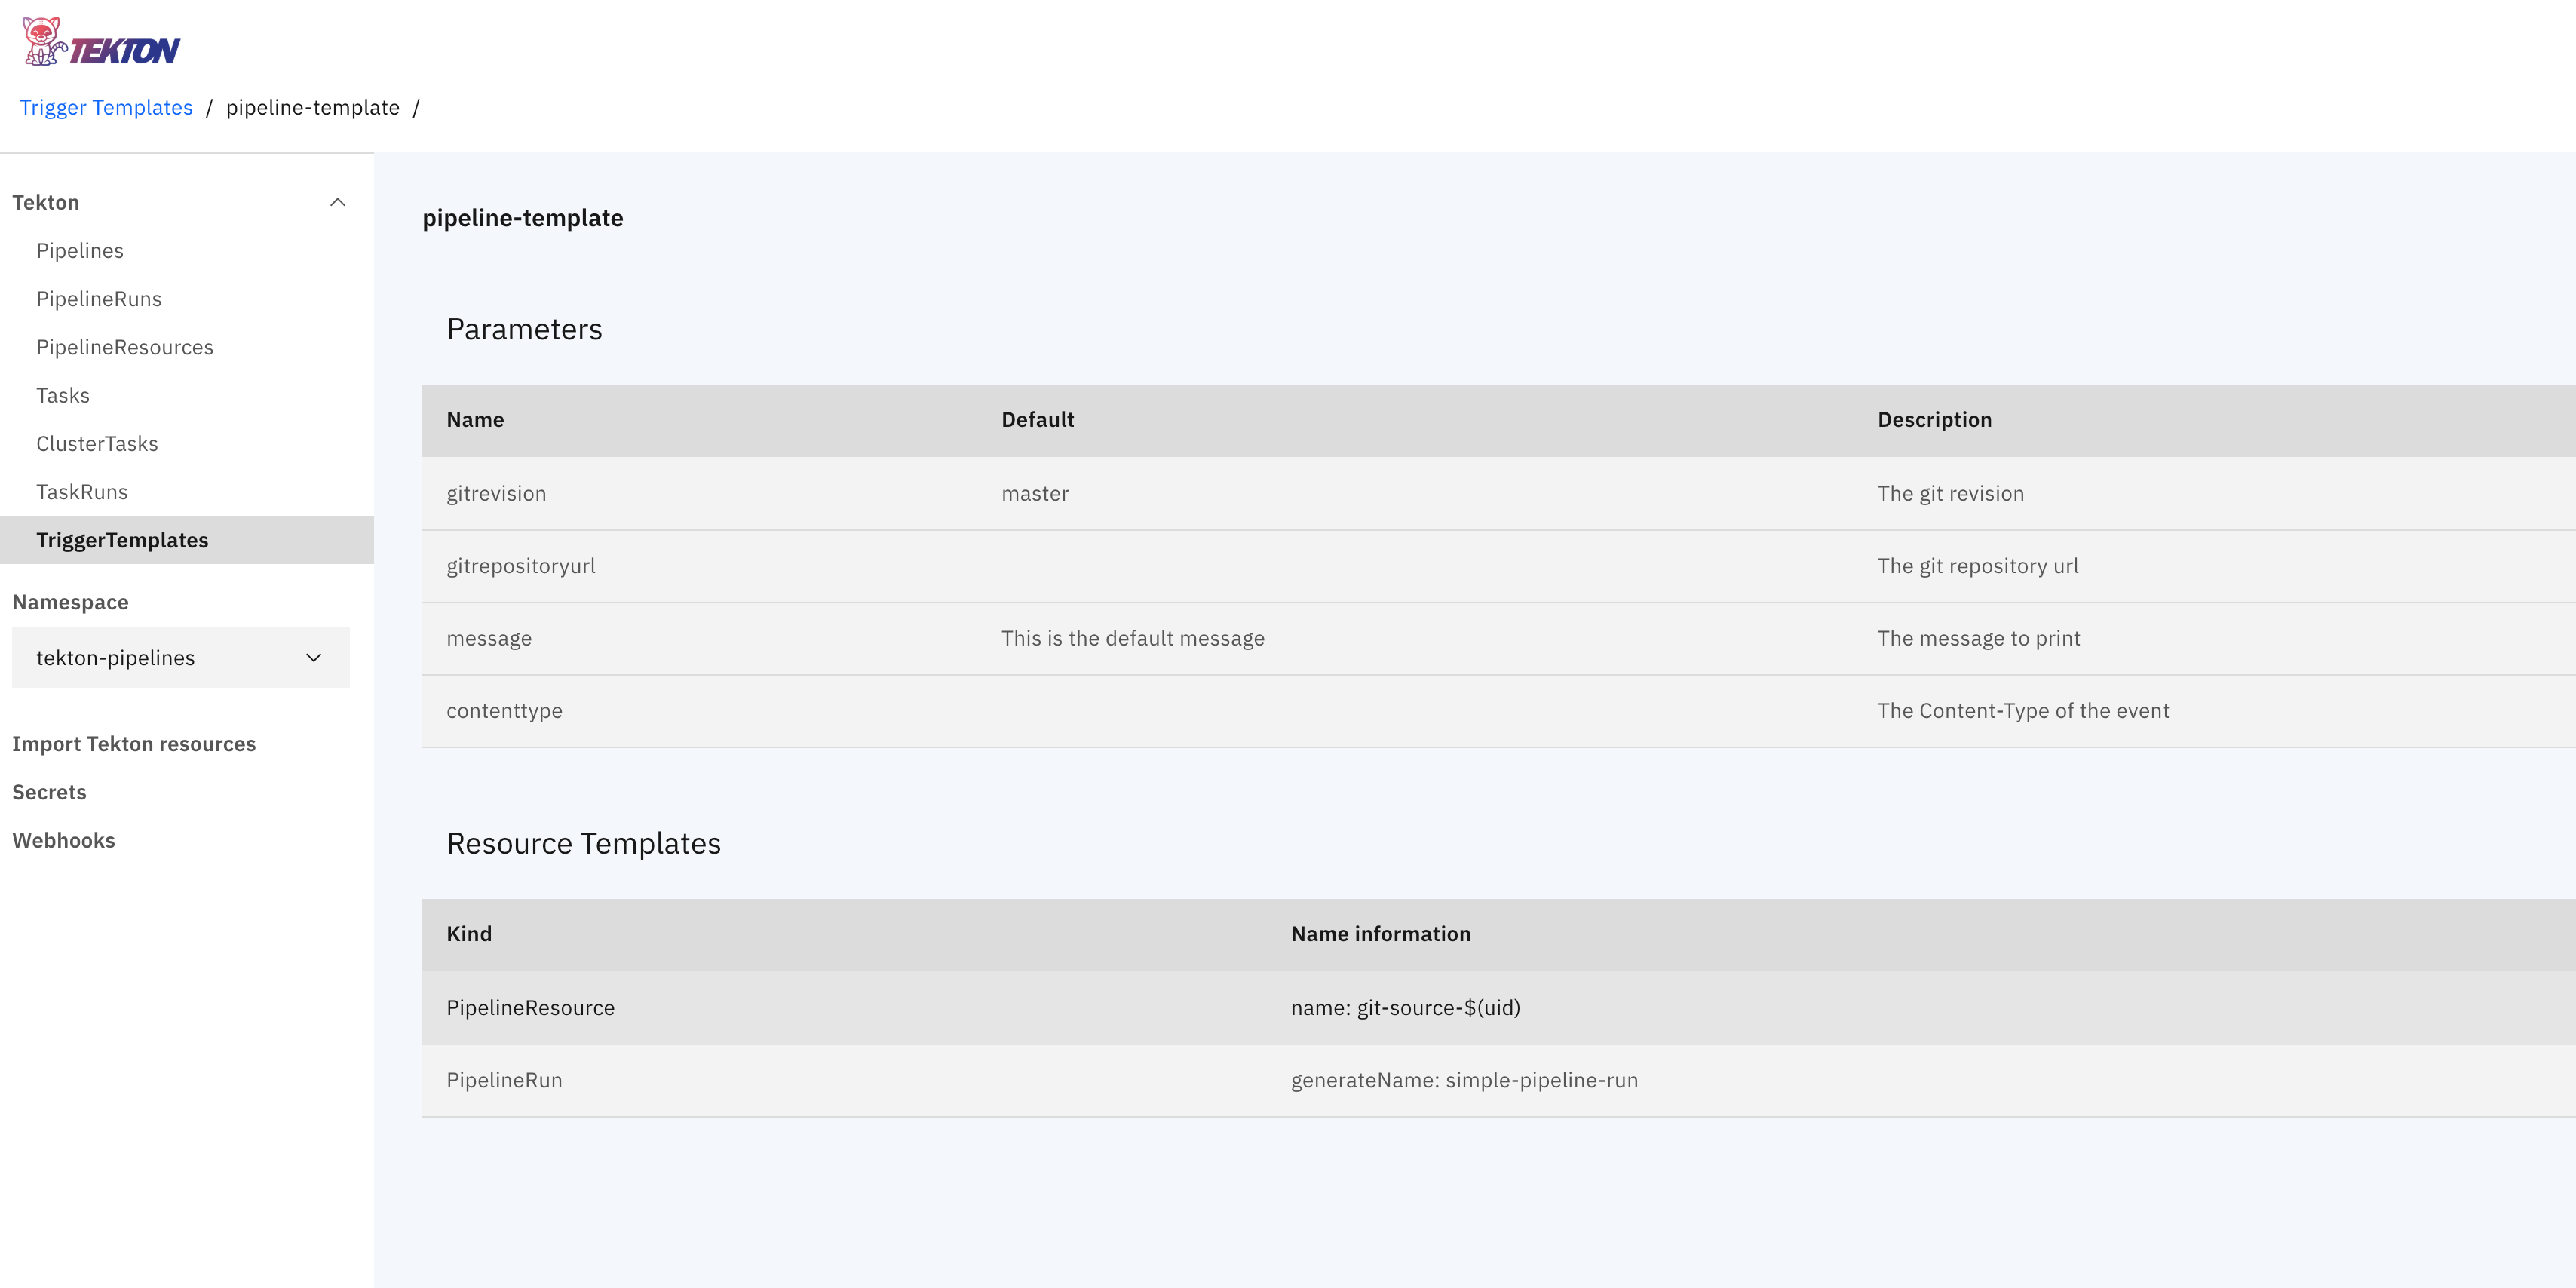Click the Name column header in Parameters

pos(475,420)
